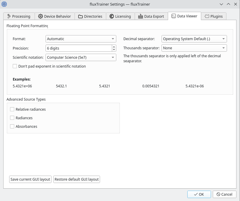Screen dimensions: 240x201
Task: Click the example value 5432.1
Action: pyautogui.click(x=61, y=86)
